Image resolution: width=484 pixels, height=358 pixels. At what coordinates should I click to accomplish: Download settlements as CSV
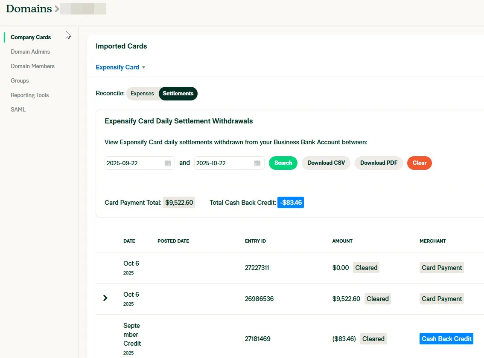point(326,163)
